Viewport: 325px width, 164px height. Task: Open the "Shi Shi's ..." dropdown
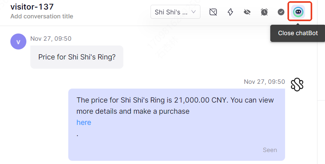pos(175,12)
